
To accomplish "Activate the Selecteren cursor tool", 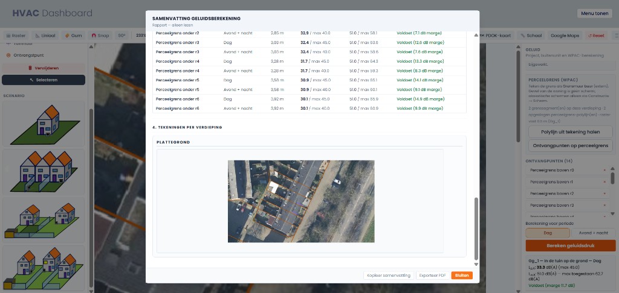I will 44,80.
